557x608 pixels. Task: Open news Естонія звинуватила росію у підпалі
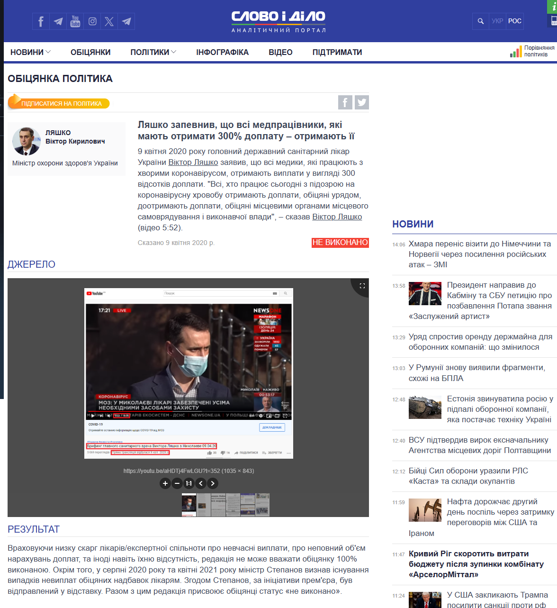(500, 409)
